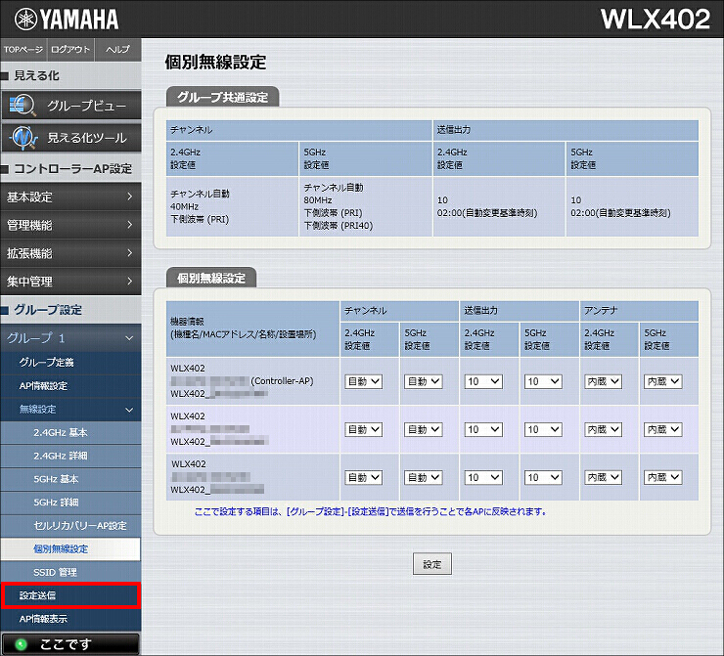Open 2.4GHz antenna dropdown in second AP row

pyautogui.click(x=603, y=429)
